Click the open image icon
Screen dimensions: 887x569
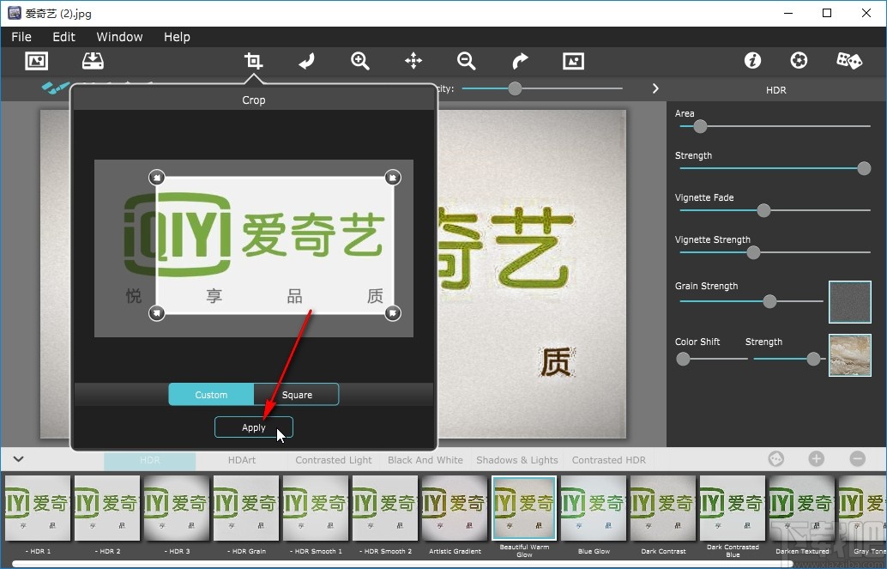[37, 61]
